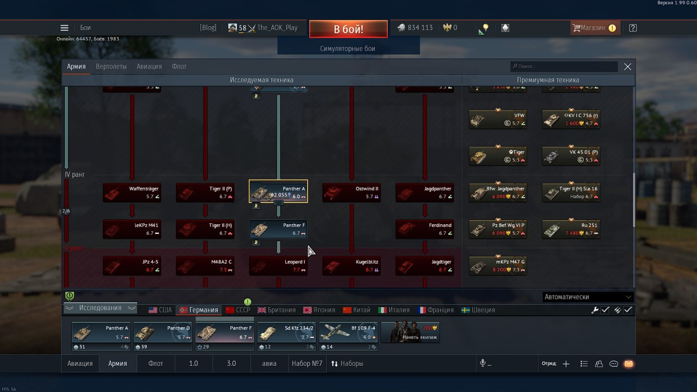
Task: Select the Kugelblitz vehicle
Action: click(x=351, y=266)
